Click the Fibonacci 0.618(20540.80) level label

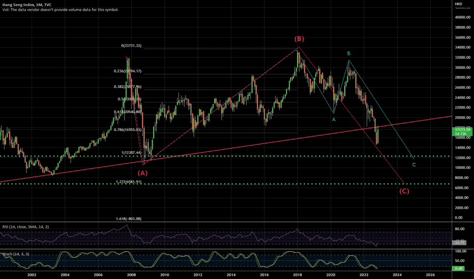(x=127, y=112)
